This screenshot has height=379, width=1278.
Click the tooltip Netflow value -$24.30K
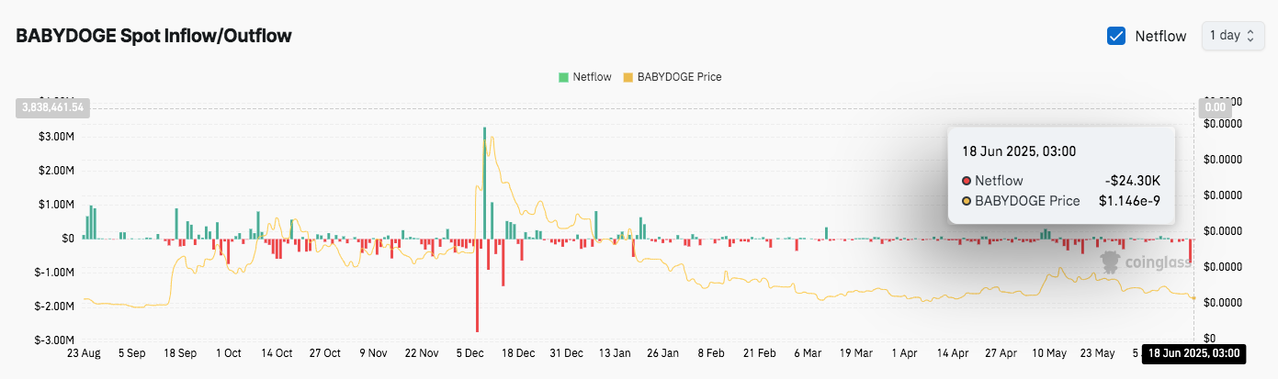[1133, 181]
